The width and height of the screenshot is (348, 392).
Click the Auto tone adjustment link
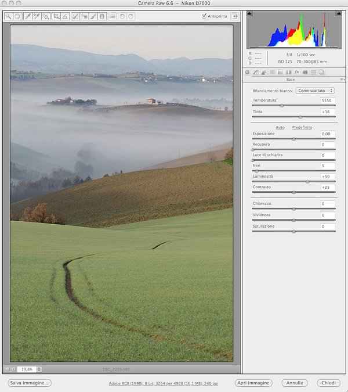pyautogui.click(x=280, y=127)
